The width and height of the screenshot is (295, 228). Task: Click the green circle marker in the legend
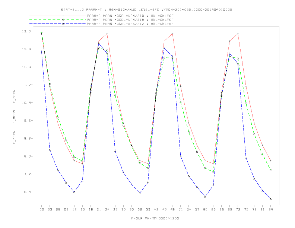click(63, 20)
